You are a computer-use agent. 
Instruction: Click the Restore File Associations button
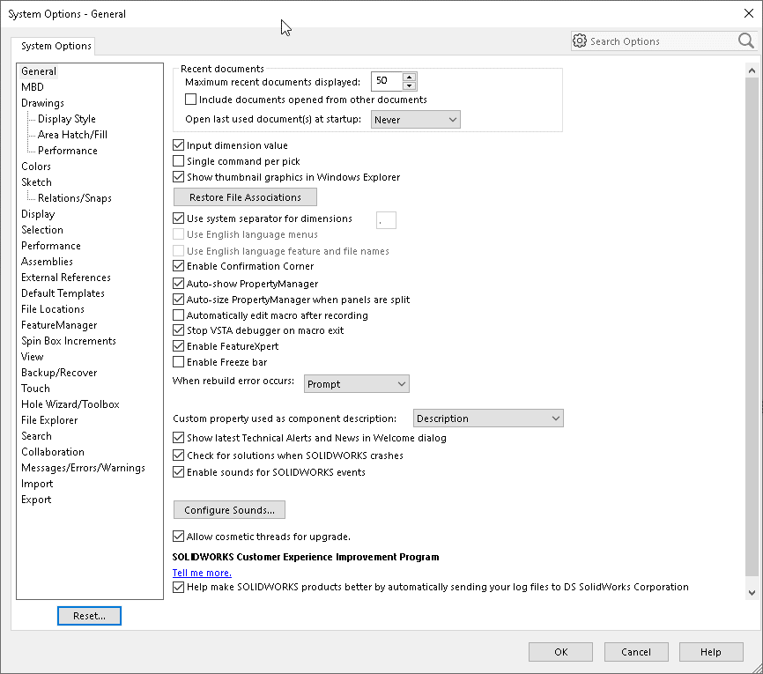245,197
